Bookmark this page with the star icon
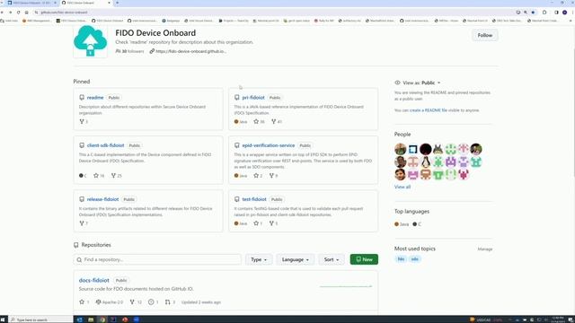Screen dimensions: 575x323 click(x=533, y=12)
